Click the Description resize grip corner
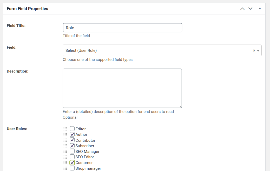This screenshot has width=270, height=171. pyautogui.click(x=180, y=107)
